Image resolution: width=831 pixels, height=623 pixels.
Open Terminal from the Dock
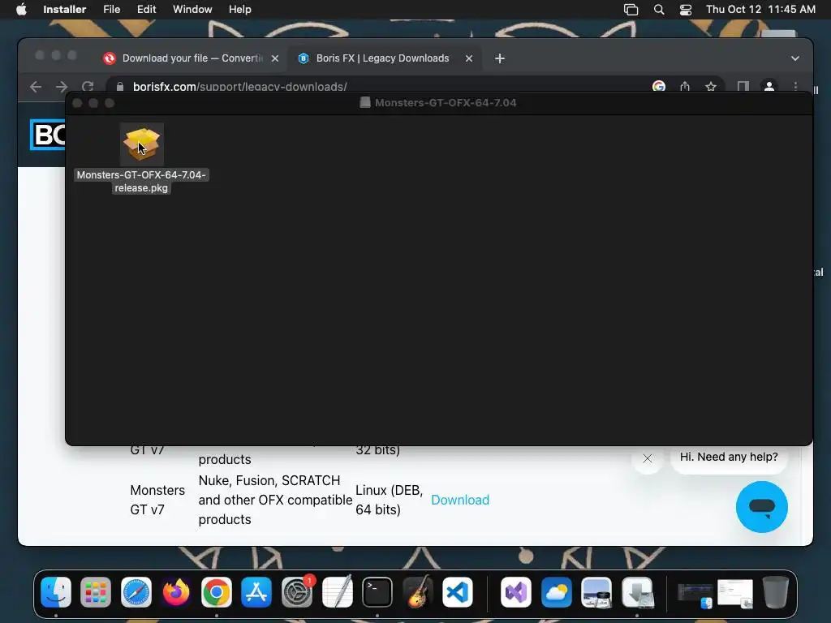(x=377, y=591)
